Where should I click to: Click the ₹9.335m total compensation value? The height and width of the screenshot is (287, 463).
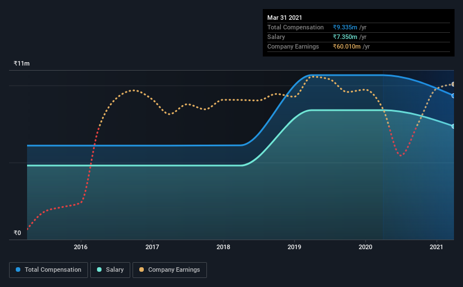click(345, 27)
